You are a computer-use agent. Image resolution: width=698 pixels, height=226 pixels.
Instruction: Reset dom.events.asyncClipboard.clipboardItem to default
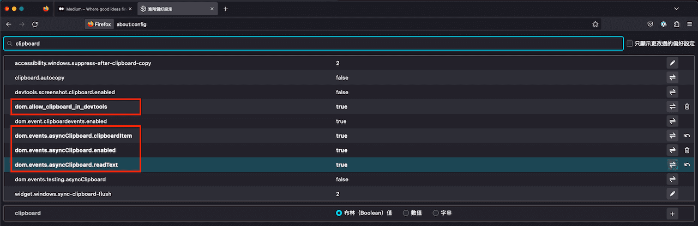(687, 136)
